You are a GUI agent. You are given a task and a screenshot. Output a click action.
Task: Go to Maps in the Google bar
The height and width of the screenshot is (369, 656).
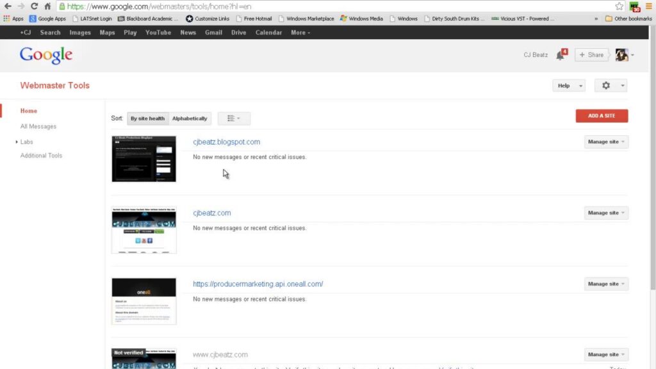107,33
